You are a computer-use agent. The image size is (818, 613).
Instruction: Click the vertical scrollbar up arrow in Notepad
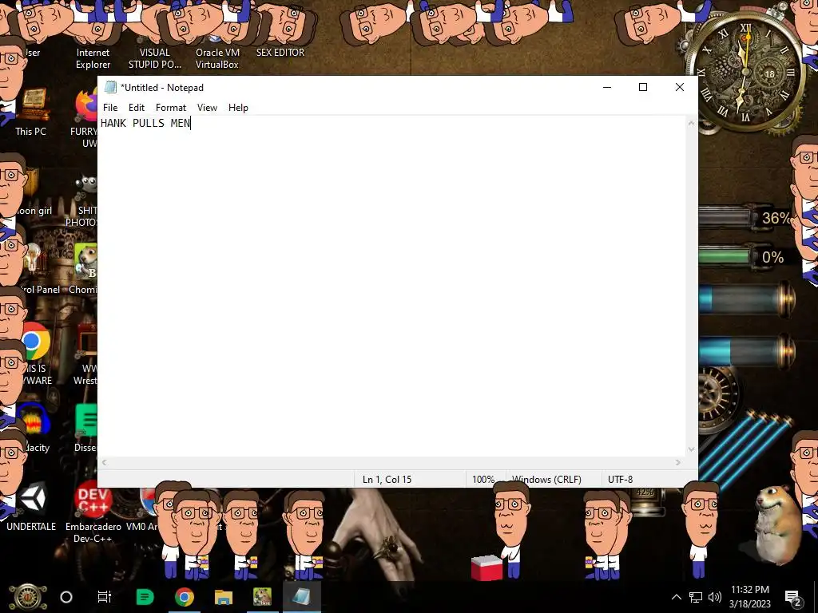click(691, 123)
